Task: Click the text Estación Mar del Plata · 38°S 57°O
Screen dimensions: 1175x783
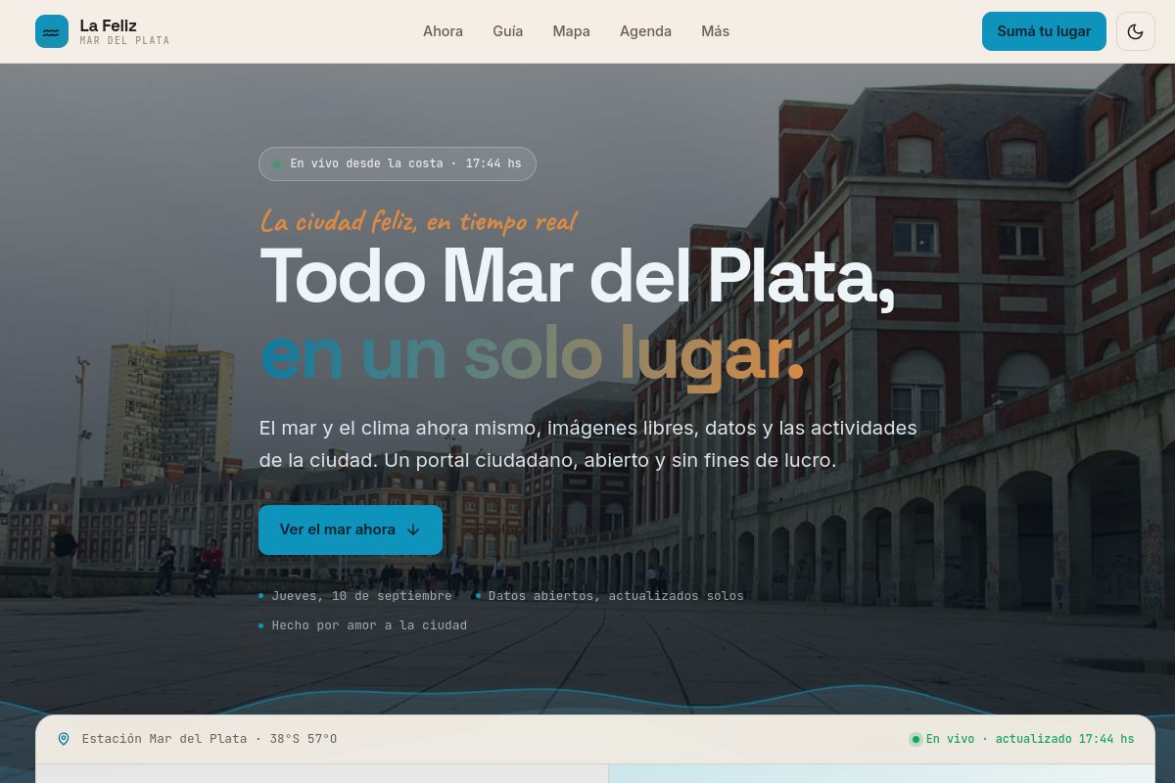Action: click(x=210, y=739)
